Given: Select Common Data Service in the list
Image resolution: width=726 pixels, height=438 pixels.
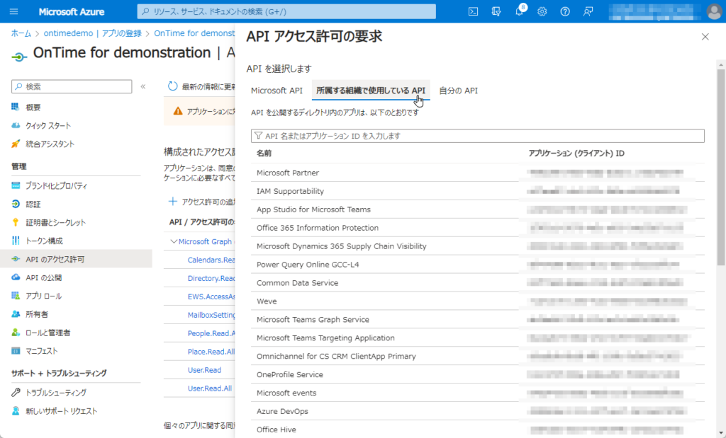Looking at the screenshot, I should (478, 283).
